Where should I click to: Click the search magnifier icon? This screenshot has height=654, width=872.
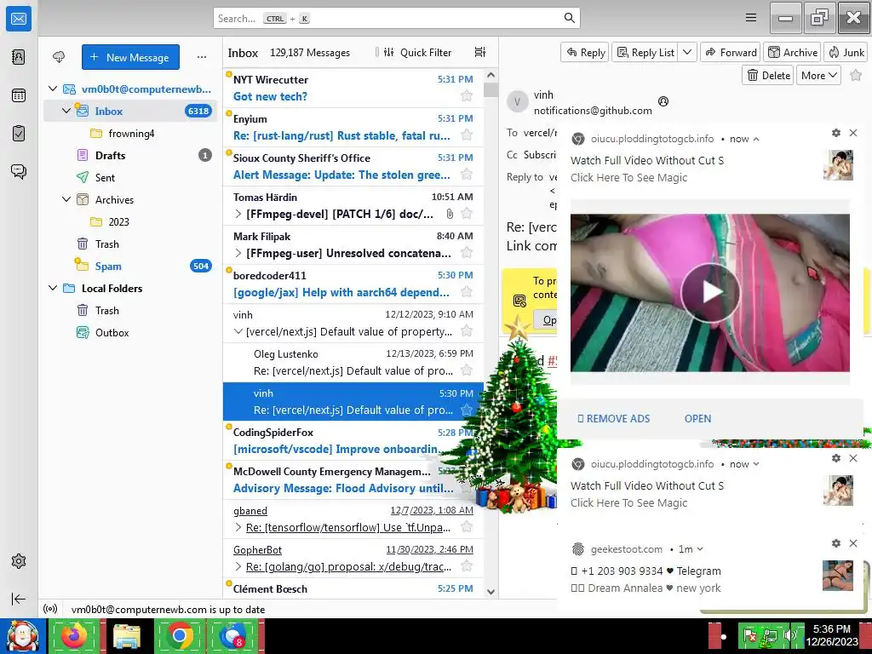[x=570, y=18]
